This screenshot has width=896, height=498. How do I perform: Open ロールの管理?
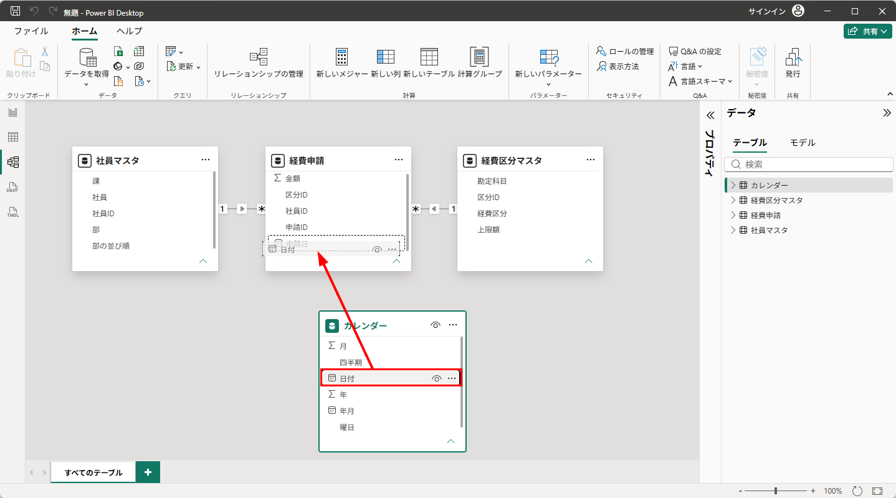point(625,52)
